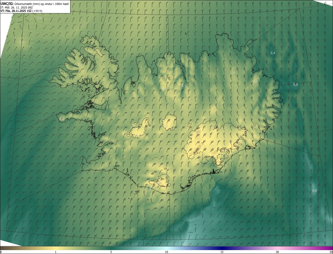Click the 2.4 label in northeast Iceland
The image size is (333, 254).
tap(233, 72)
